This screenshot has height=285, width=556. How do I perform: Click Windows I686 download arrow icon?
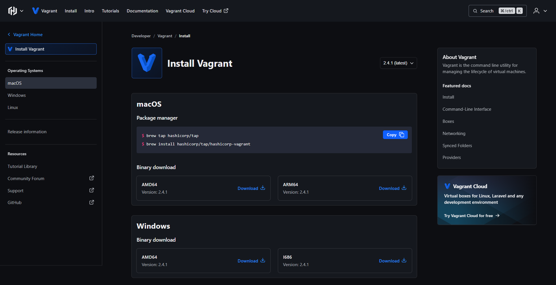(x=404, y=260)
